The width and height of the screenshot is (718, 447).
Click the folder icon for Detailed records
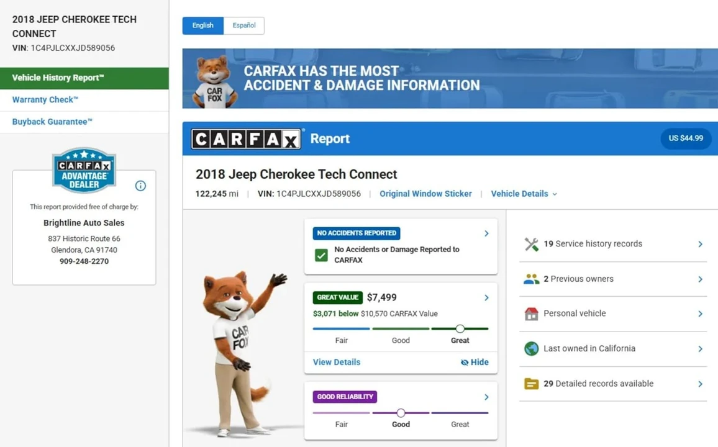pyautogui.click(x=531, y=384)
